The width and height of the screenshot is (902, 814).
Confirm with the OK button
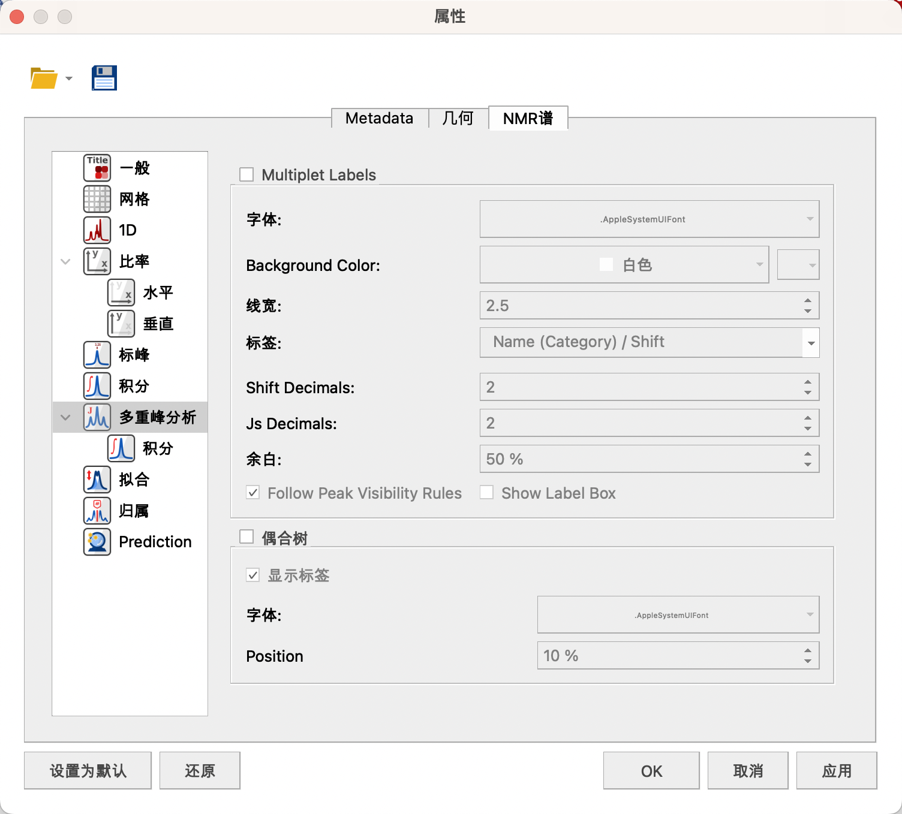(651, 771)
